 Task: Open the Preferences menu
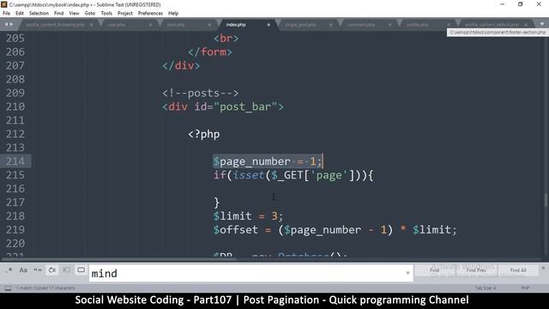tap(150, 14)
